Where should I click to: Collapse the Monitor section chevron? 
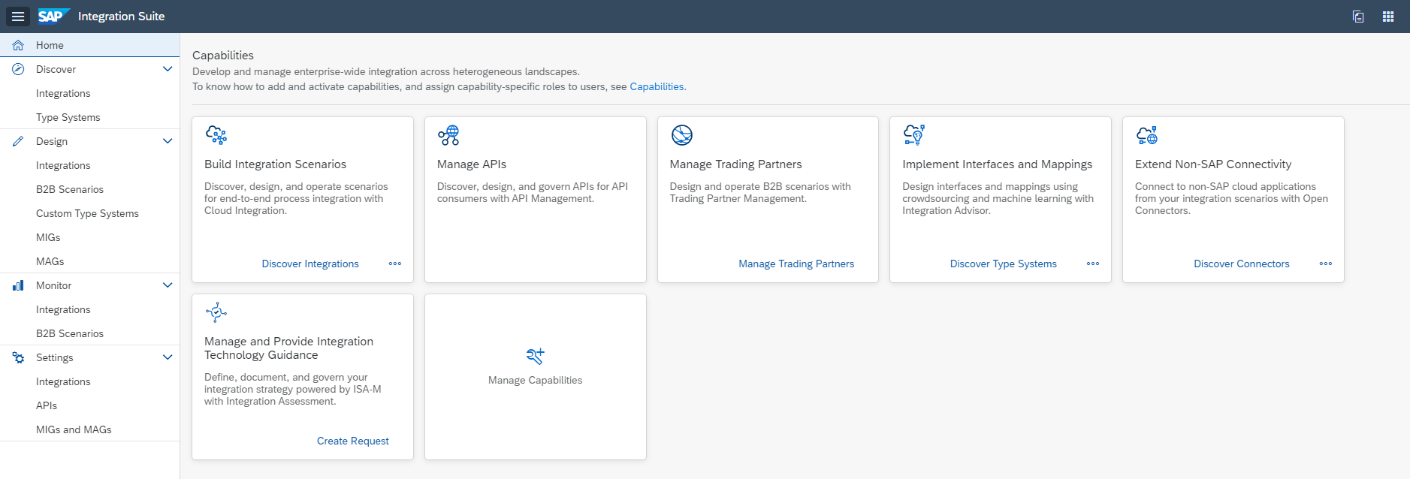tap(168, 285)
